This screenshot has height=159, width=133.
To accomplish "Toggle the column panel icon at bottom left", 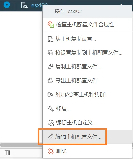I will coord(8,153).
